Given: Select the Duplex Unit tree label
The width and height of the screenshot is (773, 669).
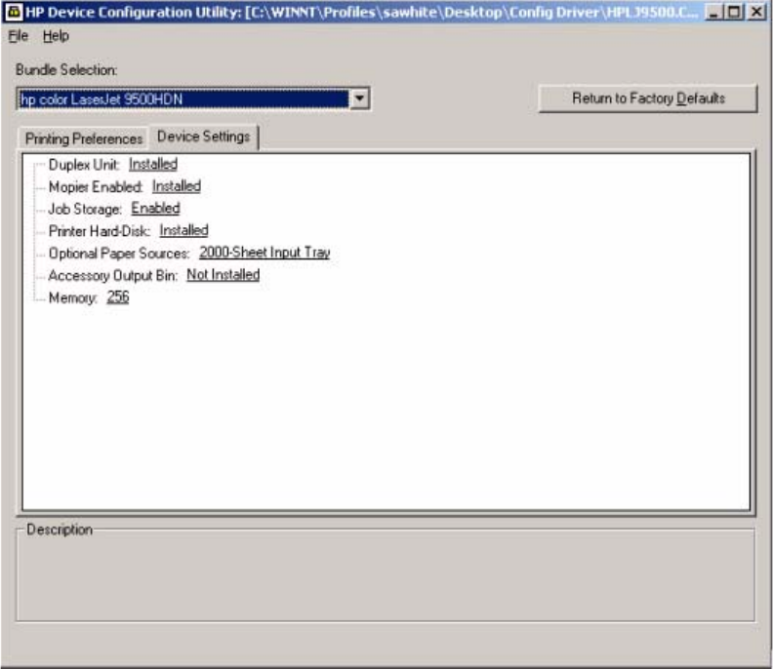Looking at the screenshot, I should (84, 165).
